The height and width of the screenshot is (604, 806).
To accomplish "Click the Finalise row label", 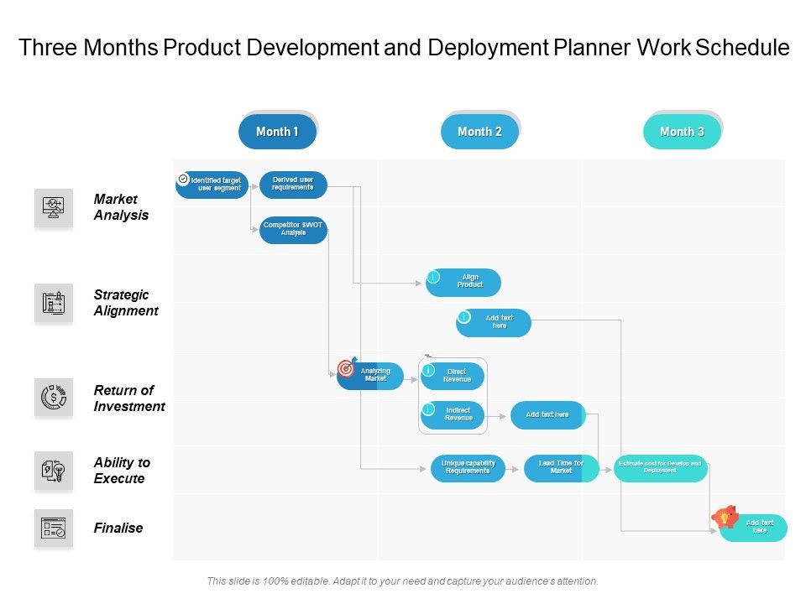I will [118, 528].
